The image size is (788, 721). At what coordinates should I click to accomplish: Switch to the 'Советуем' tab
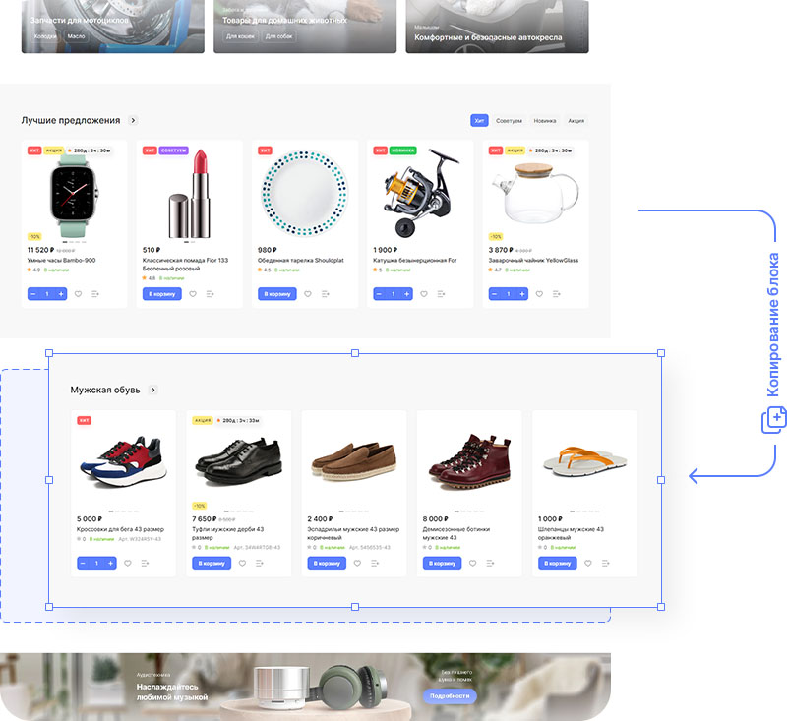pos(509,121)
